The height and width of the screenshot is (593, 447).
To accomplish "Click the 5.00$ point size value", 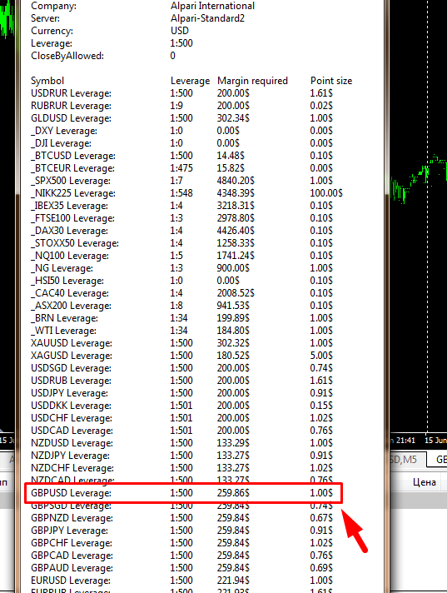I will (321, 356).
